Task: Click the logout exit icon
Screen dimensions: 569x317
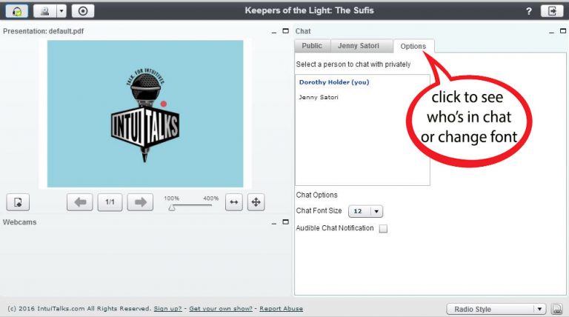Action: point(552,11)
